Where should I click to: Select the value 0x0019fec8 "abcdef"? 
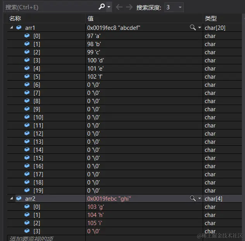tap(114, 28)
